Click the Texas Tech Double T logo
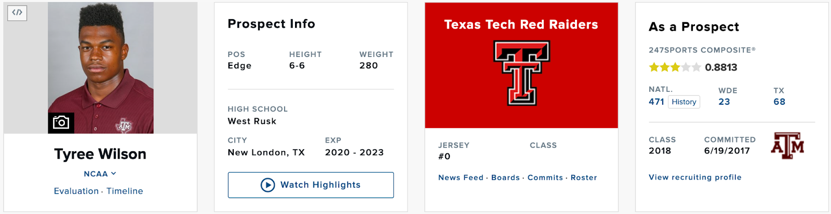Image resolution: width=831 pixels, height=214 pixels. click(x=521, y=73)
